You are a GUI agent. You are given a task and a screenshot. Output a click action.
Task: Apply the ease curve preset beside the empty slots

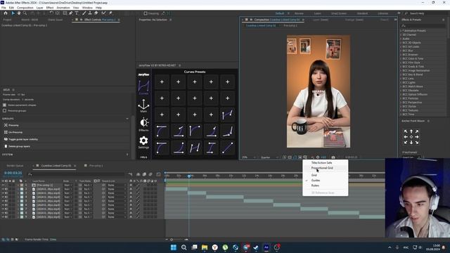pyautogui.click(x=227, y=115)
